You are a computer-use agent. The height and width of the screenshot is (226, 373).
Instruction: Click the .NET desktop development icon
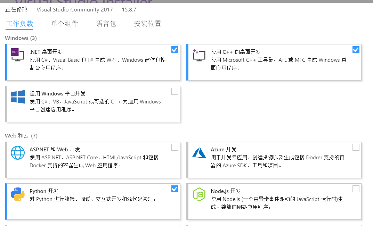pos(17,55)
